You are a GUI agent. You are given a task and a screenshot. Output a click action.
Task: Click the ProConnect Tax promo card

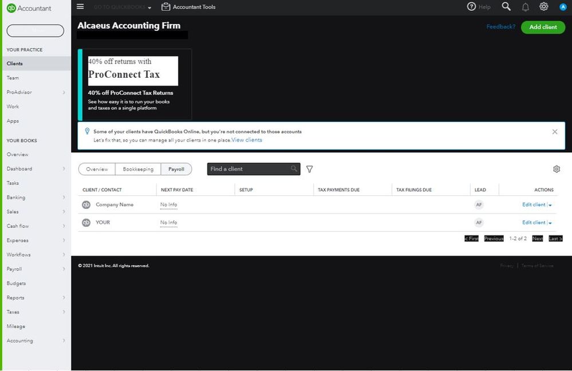coord(135,84)
